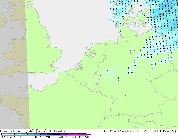Select the legend swatch between 30 and 35
This screenshot has width=178, height=138.
(x=63, y=134)
